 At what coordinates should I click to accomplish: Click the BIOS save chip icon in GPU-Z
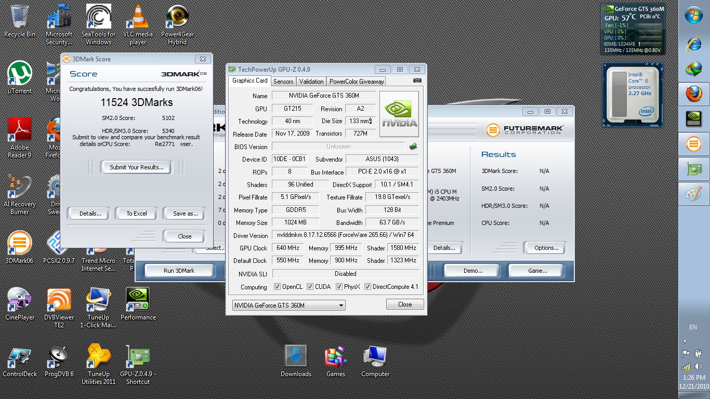(x=413, y=147)
